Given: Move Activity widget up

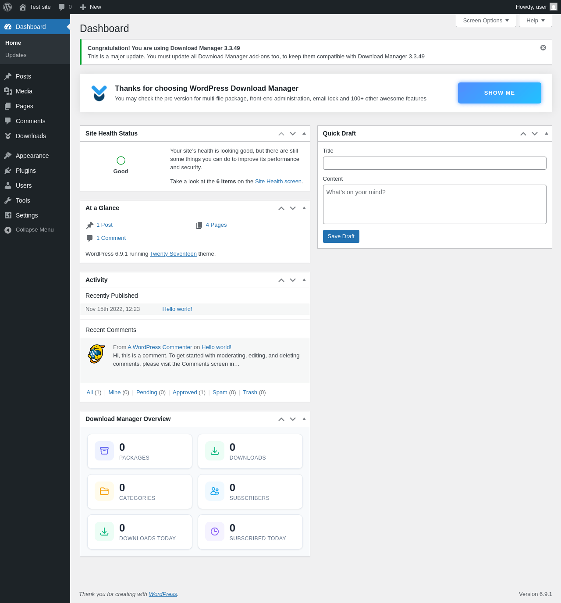Looking at the screenshot, I should coord(281,280).
